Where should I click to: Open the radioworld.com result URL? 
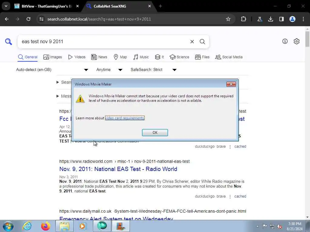124,161
